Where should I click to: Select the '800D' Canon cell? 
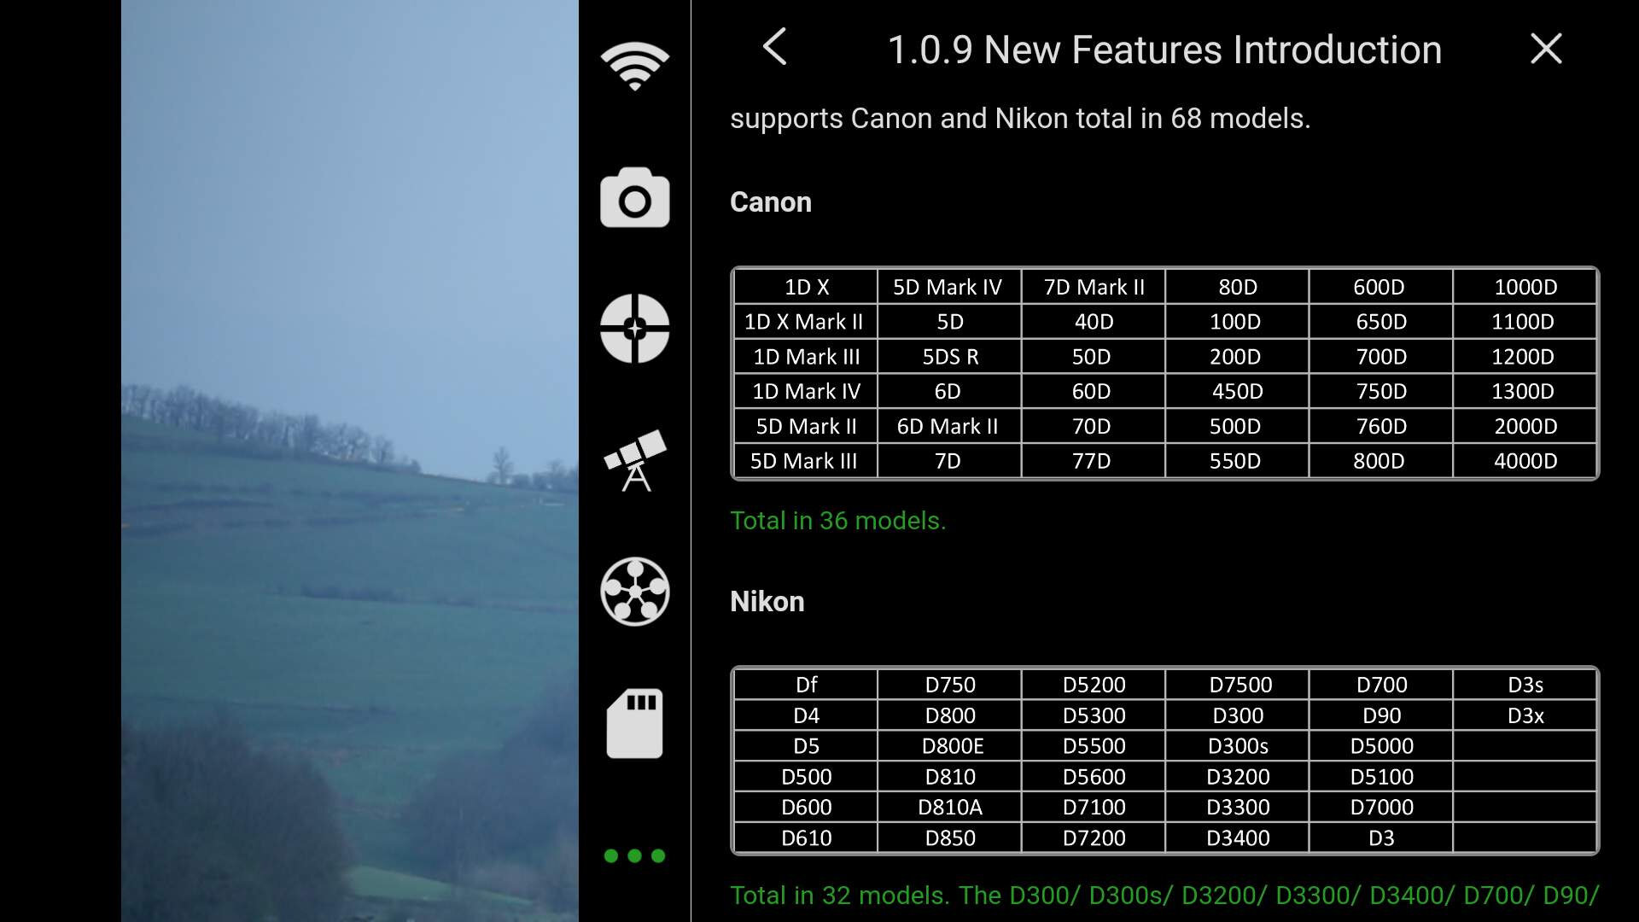[1380, 461]
